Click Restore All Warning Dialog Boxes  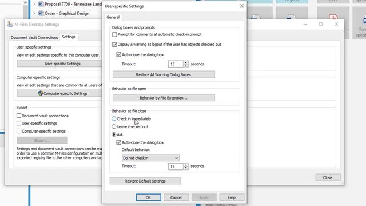[x=164, y=75]
